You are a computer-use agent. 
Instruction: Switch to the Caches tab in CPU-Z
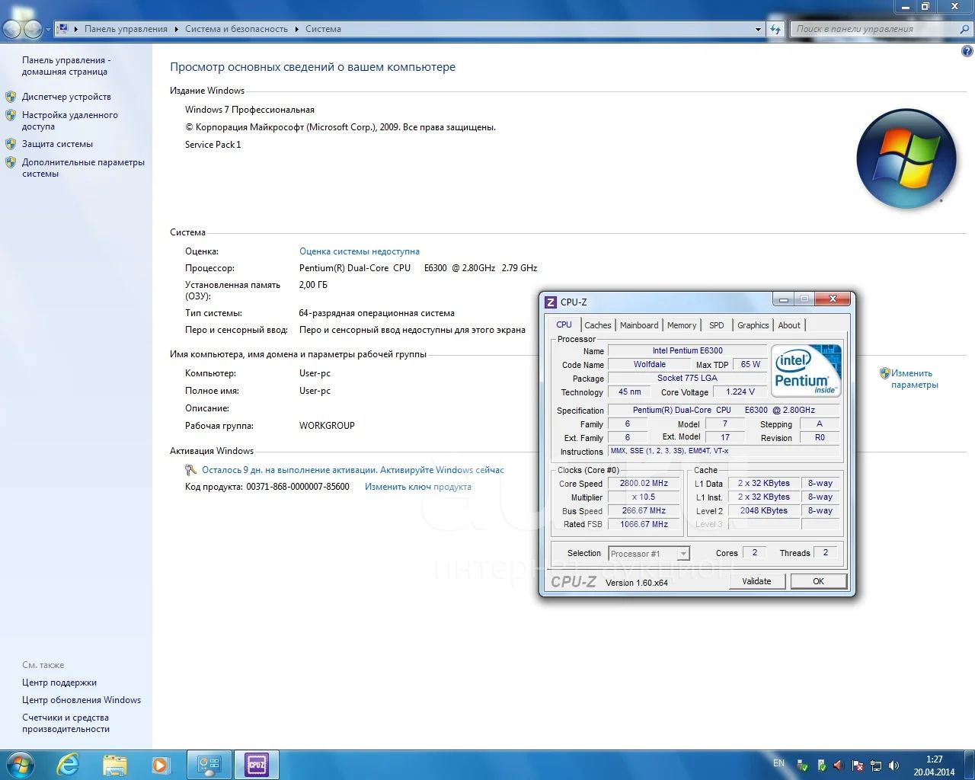point(598,325)
